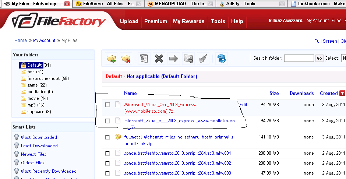This screenshot has height=179, width=346.
Task: Open the Help menu
Action: [x=237, y=21]
